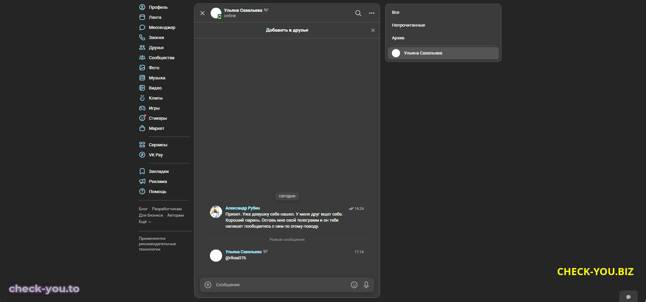Click the Добавить в друзья button
This screenshot has height=302, width=646.
(x=287, y=30)
